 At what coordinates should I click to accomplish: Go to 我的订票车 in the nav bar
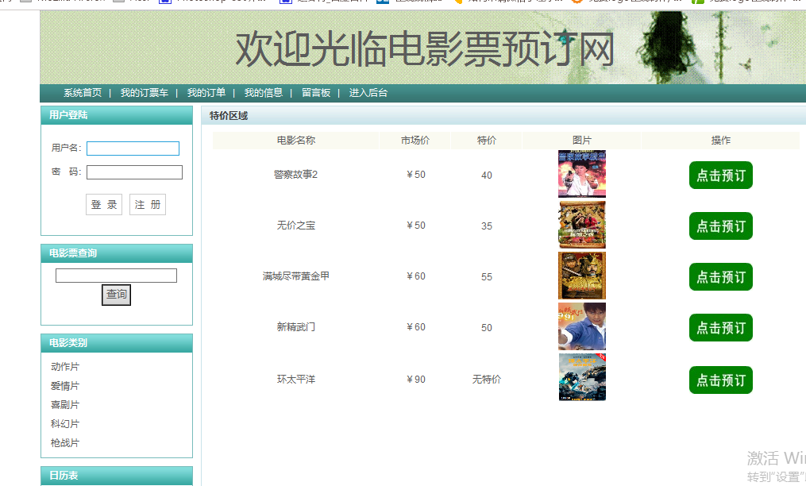coord(144,93)
